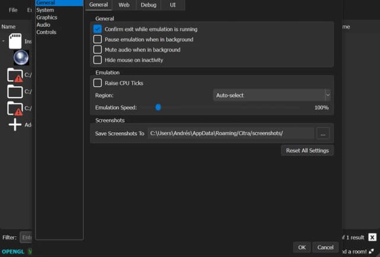Click the Reset All Settings button

(x=308, y=150)
